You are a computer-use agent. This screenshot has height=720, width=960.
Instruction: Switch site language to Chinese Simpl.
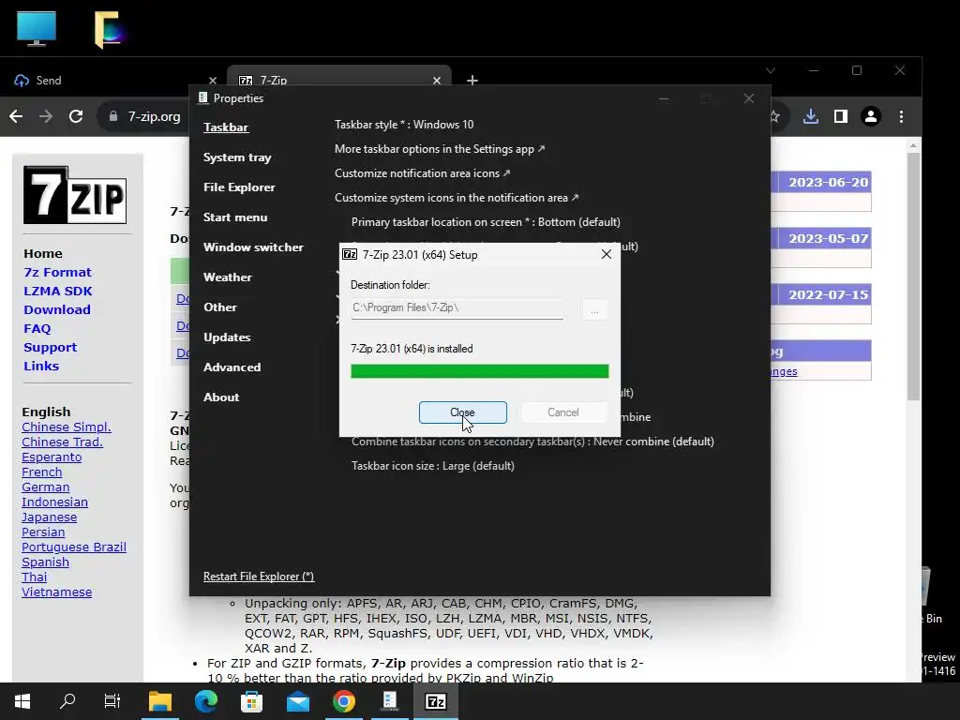pyautogui.click(x=67, y=427)
